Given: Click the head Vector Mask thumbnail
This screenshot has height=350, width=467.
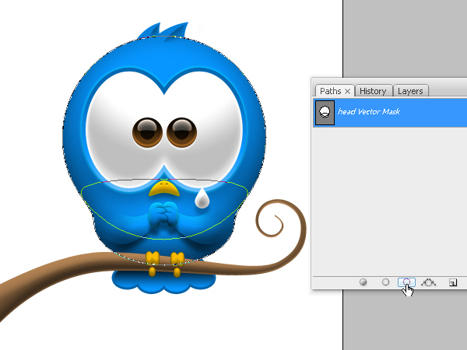Looking at the screenshot, I should pos(325,113).
